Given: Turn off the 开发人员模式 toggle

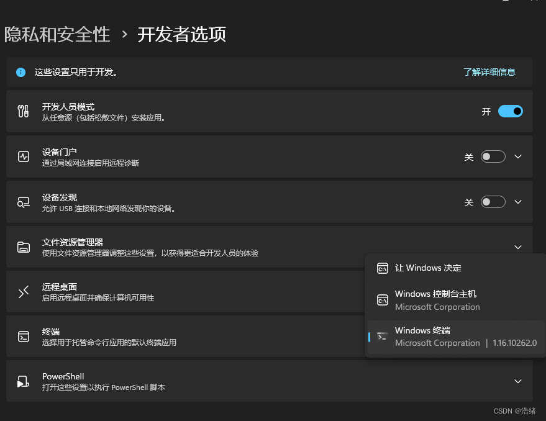Looking at the screenshot, I should tap(510, 112).
